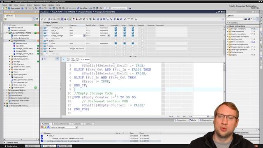The image size is (263, 148).
Task: Click the Go offline toolbar button
Action: coord(82,8)
